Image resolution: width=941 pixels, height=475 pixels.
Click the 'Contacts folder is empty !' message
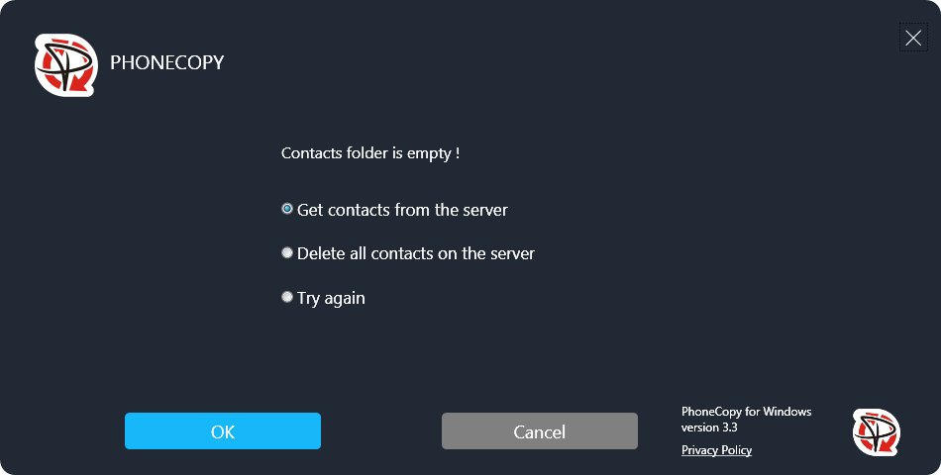pos(369,153)
